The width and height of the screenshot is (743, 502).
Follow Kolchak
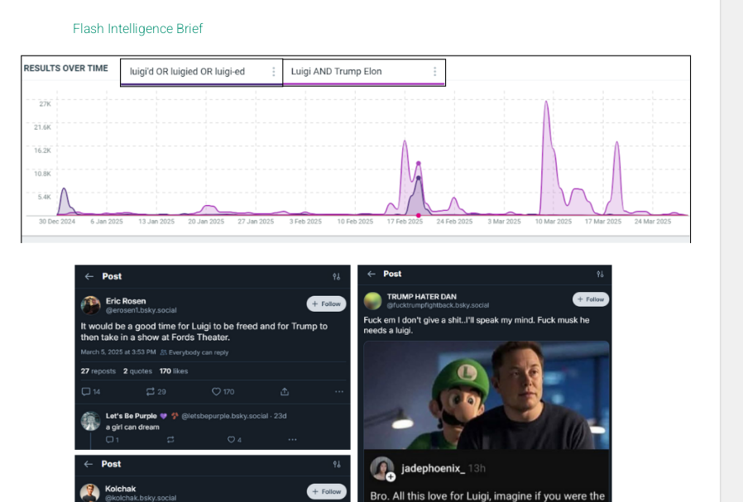click(327, 491)
